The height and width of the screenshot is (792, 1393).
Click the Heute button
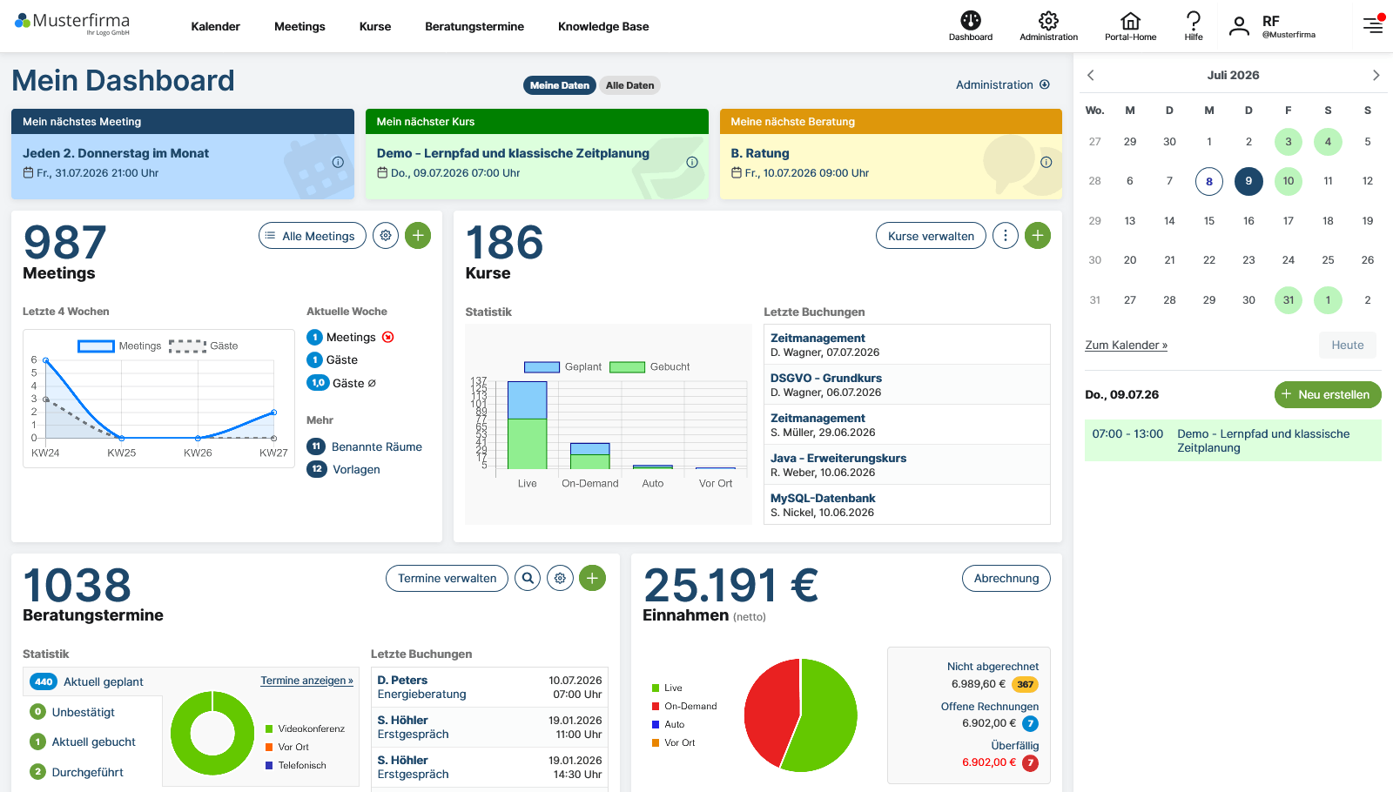pos(1348,345)
